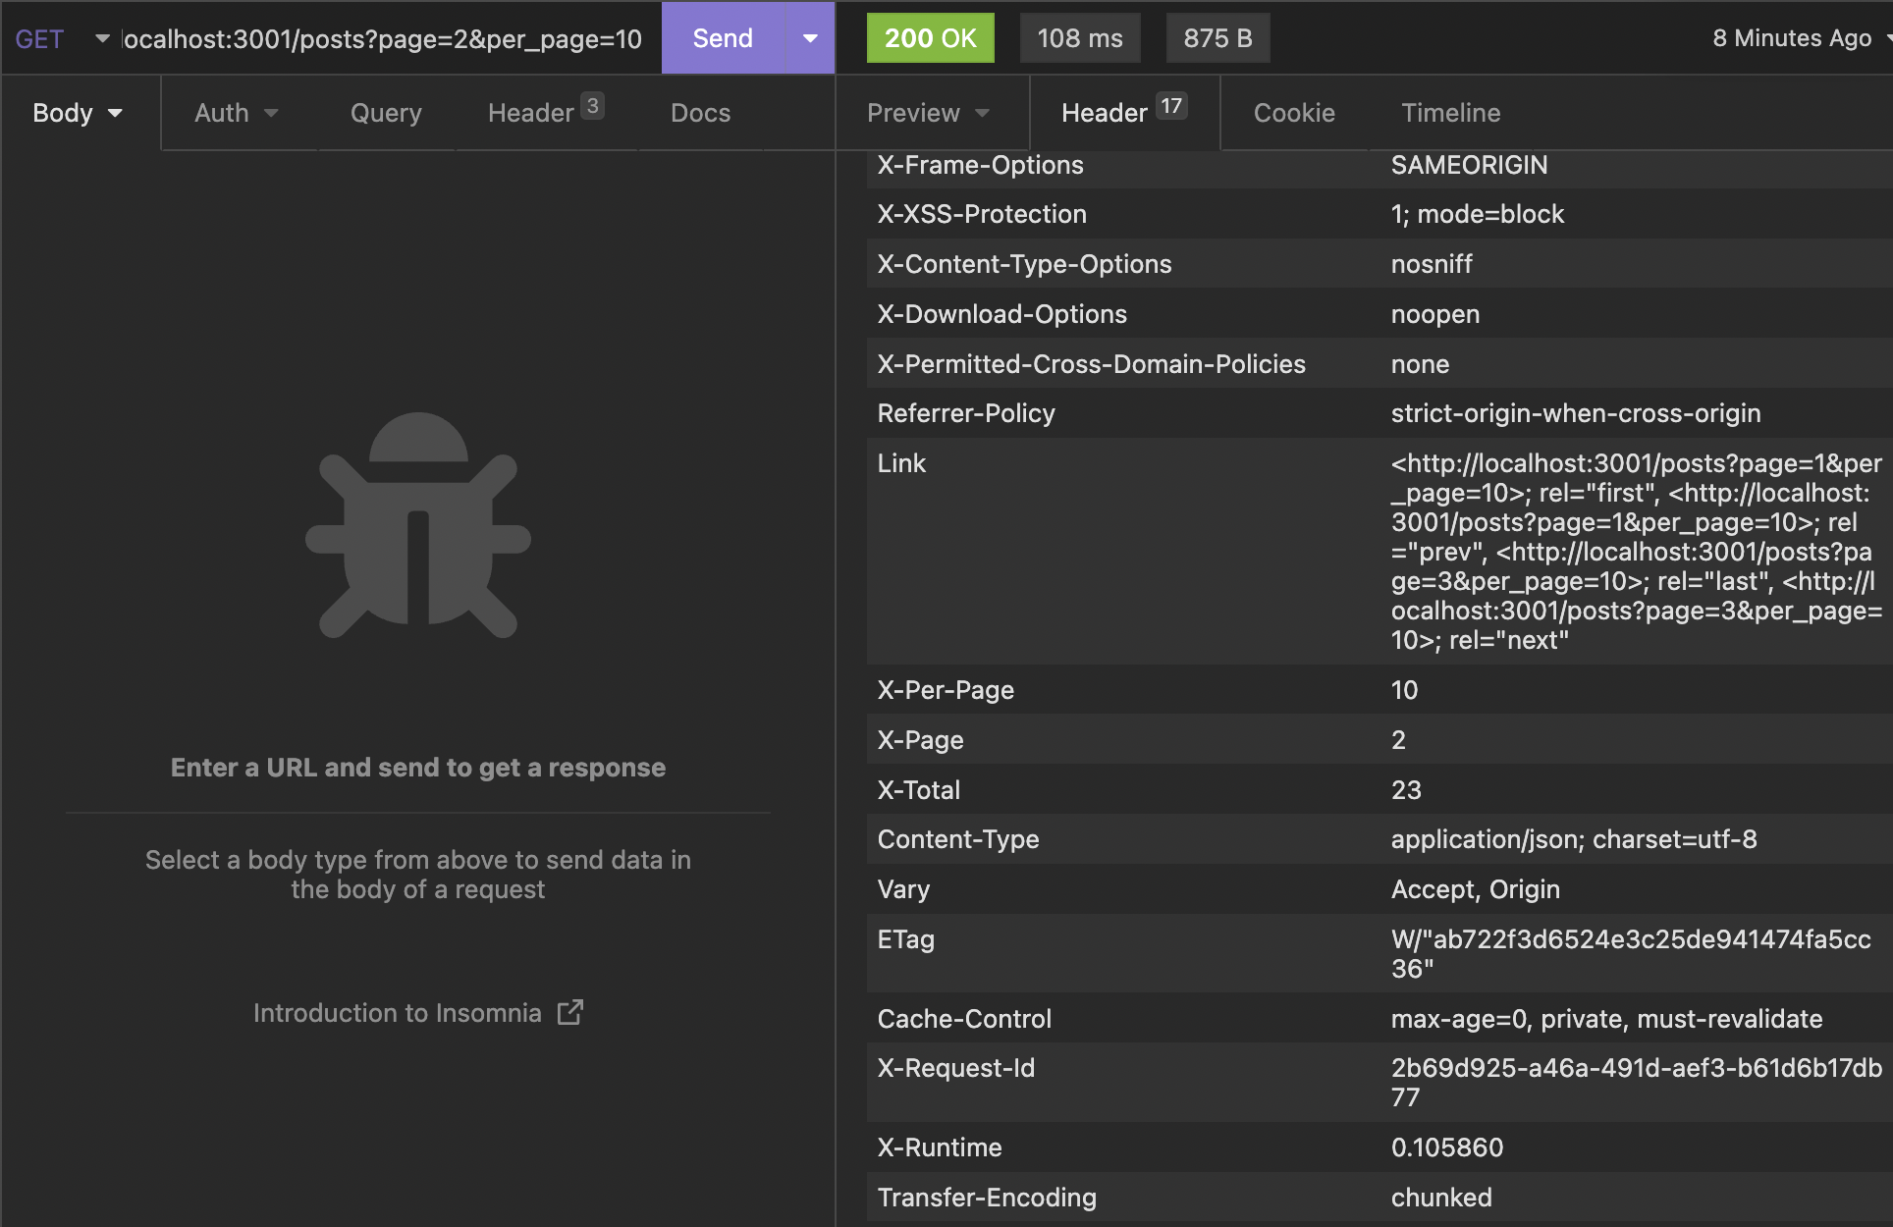Open the Auth type dropdown
The width and height of the screenshot is (1893, 1227).
(236, 112)
